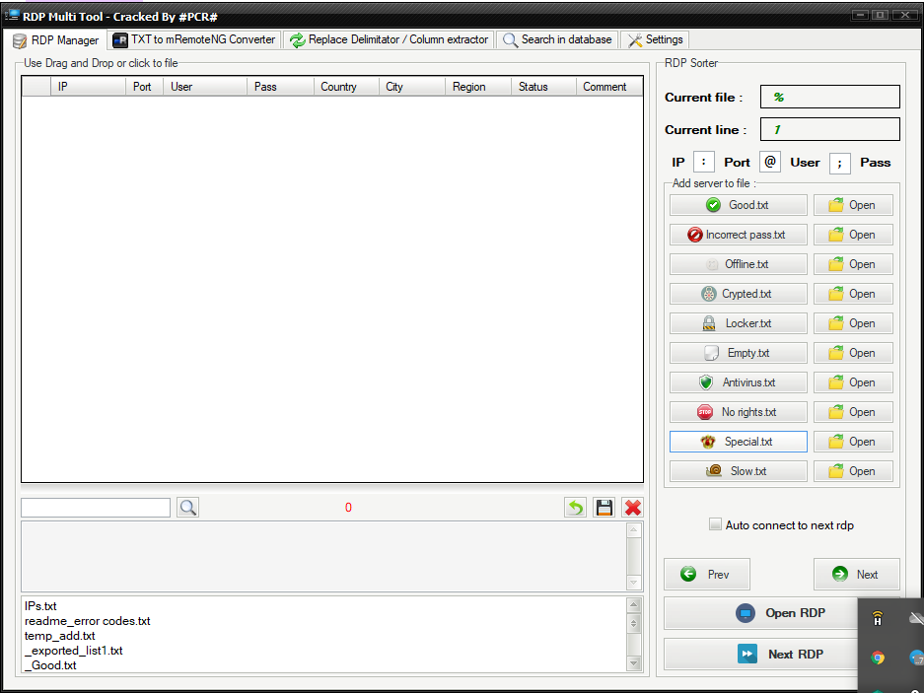Click the magnifier search icon button
The height and width of the screenshot is (693, 924).
[x=187, y=508]
